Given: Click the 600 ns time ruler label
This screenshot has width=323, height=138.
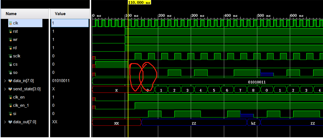Looking at the screenshot, I should click(297, 16).
